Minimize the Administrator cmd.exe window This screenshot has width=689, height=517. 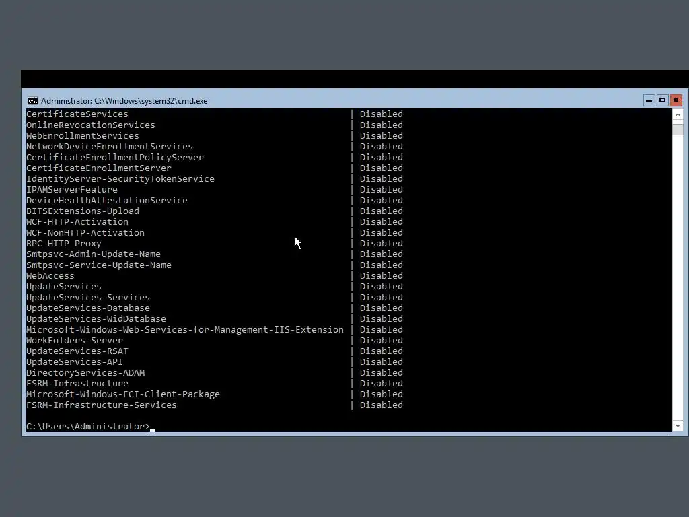pos(649,101)
